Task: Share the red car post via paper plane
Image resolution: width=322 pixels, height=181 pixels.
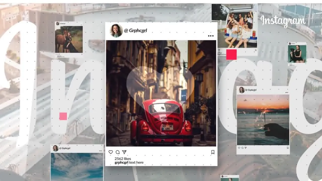Action: [124, 152]
